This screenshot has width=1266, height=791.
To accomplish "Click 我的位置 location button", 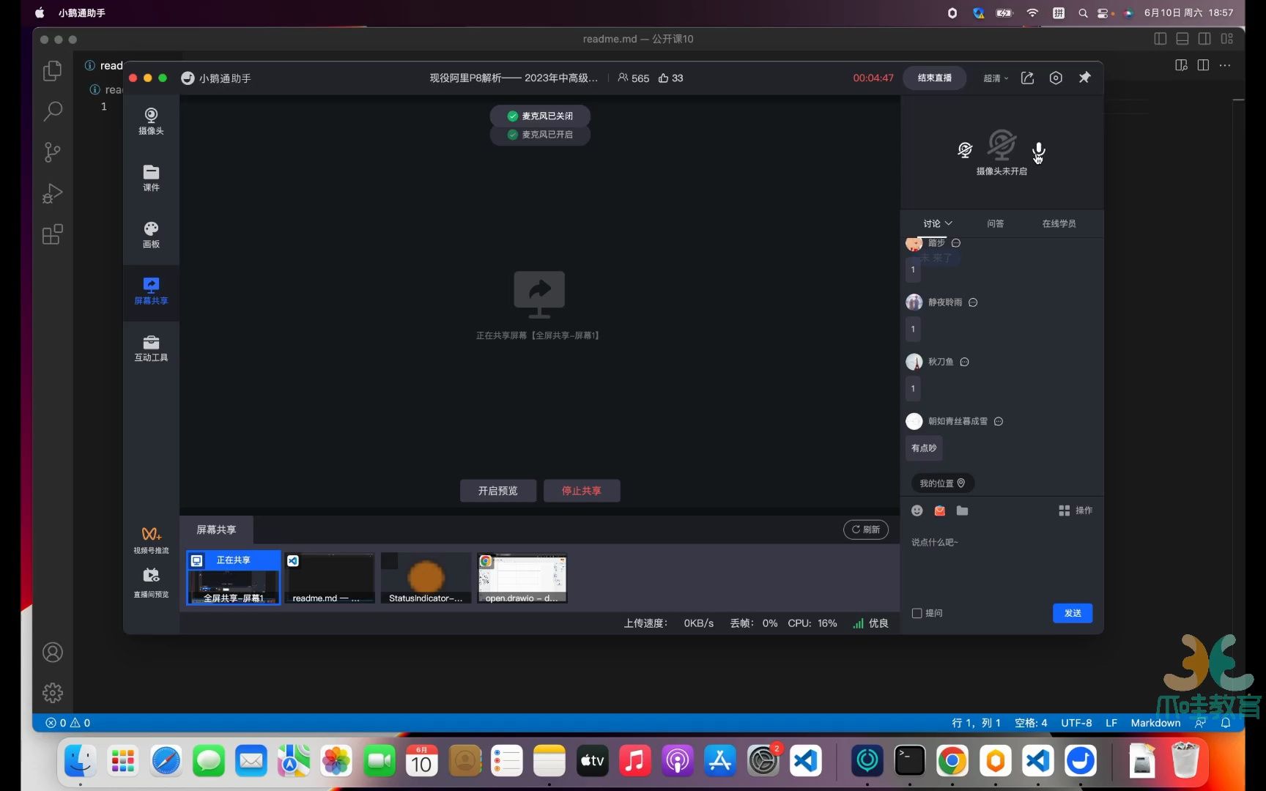I will click(x=942, y=483).
